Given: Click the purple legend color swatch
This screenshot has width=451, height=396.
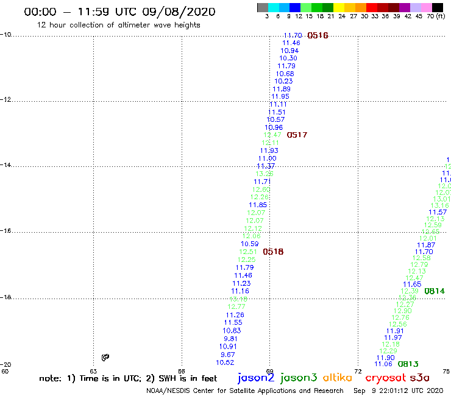Looking at the screenshot, I should (x=405, y=7).
